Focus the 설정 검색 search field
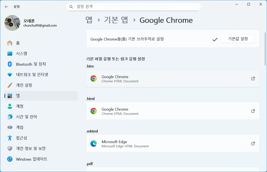Viewport: 267px width, 172px height. [133, 7]
